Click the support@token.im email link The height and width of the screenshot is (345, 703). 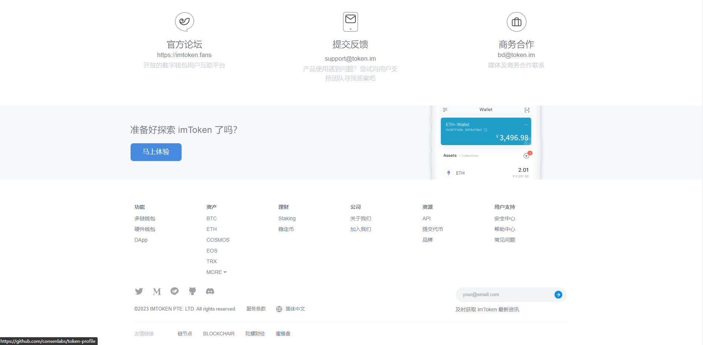click(350, 59)
